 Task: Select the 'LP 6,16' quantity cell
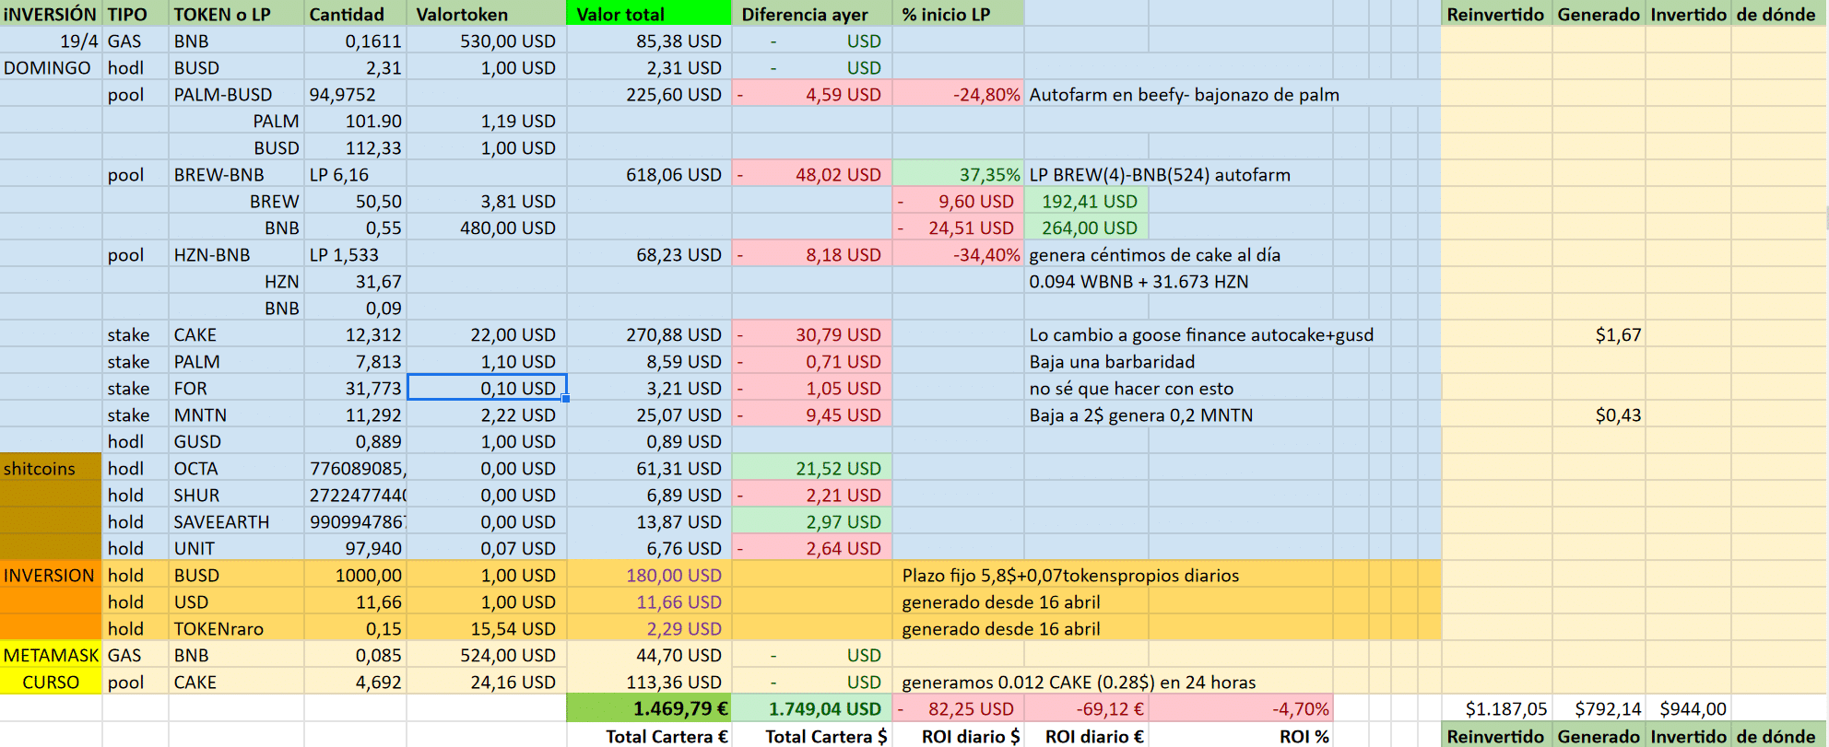[x=356, y=174]
